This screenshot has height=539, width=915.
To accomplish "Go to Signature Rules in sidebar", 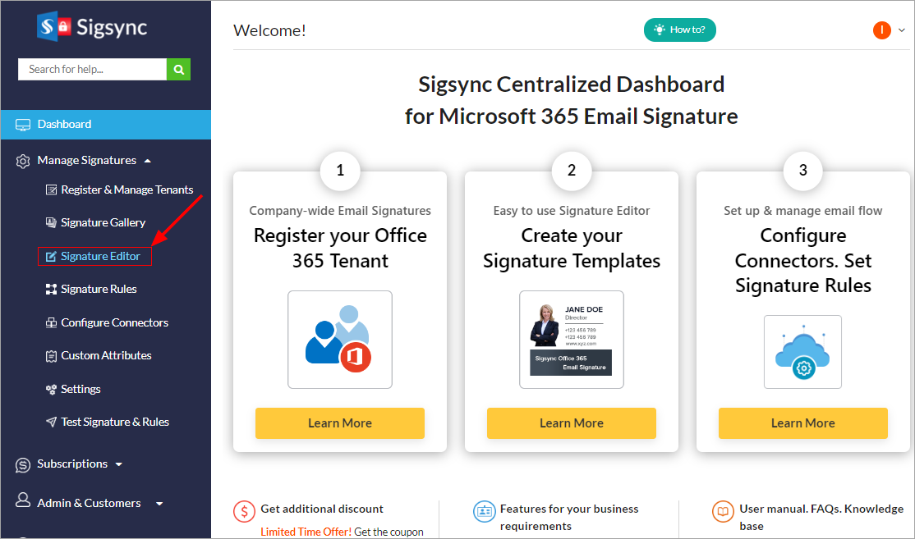I will pyautogui.click(x=99, y=290).
